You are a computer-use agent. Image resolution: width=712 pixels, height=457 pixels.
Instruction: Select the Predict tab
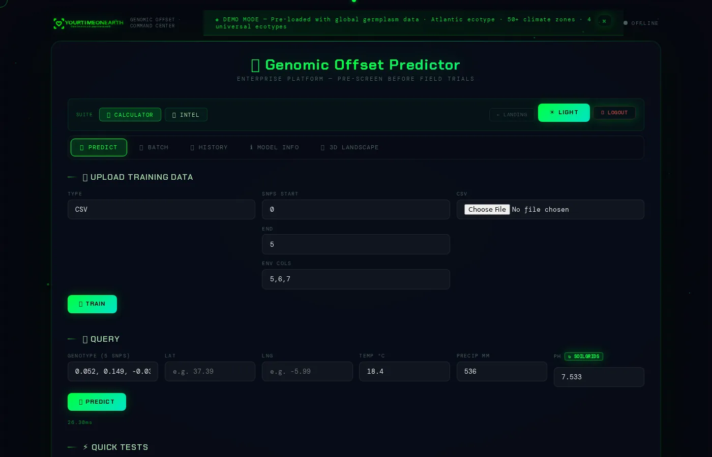tap(99, 148)
